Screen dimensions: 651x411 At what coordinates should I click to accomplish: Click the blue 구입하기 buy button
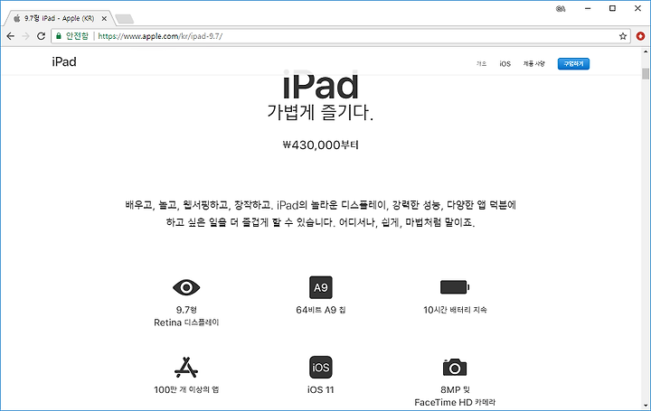[x=573, y=63]
